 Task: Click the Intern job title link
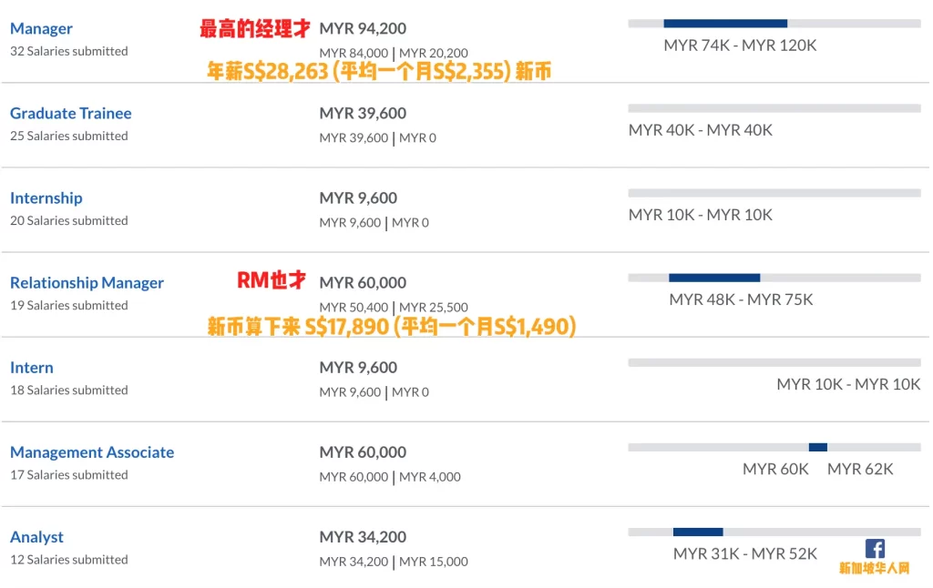click(32, 368)
